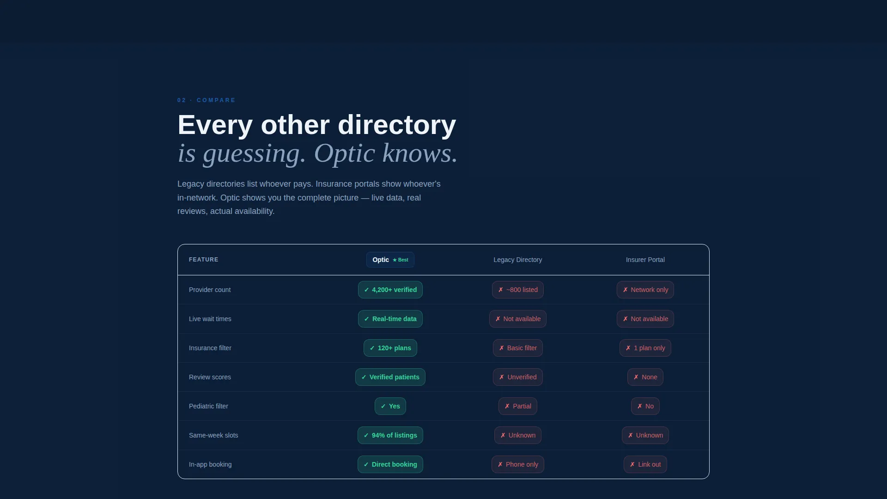
Task: Click Insurer Portal 'Unknown' pill
Action: click(645, 435)
